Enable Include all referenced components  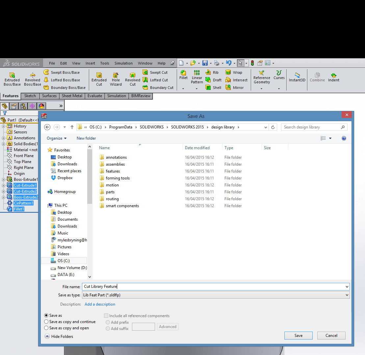pyautogui.click(x=106, y=315)
